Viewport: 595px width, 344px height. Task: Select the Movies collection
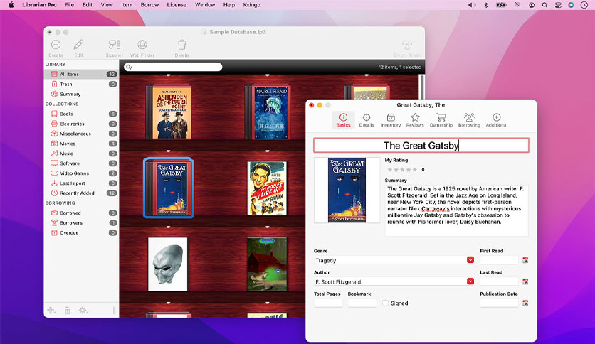pos(82,144)
